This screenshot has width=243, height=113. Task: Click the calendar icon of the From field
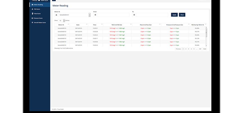[x=95, y=15]
